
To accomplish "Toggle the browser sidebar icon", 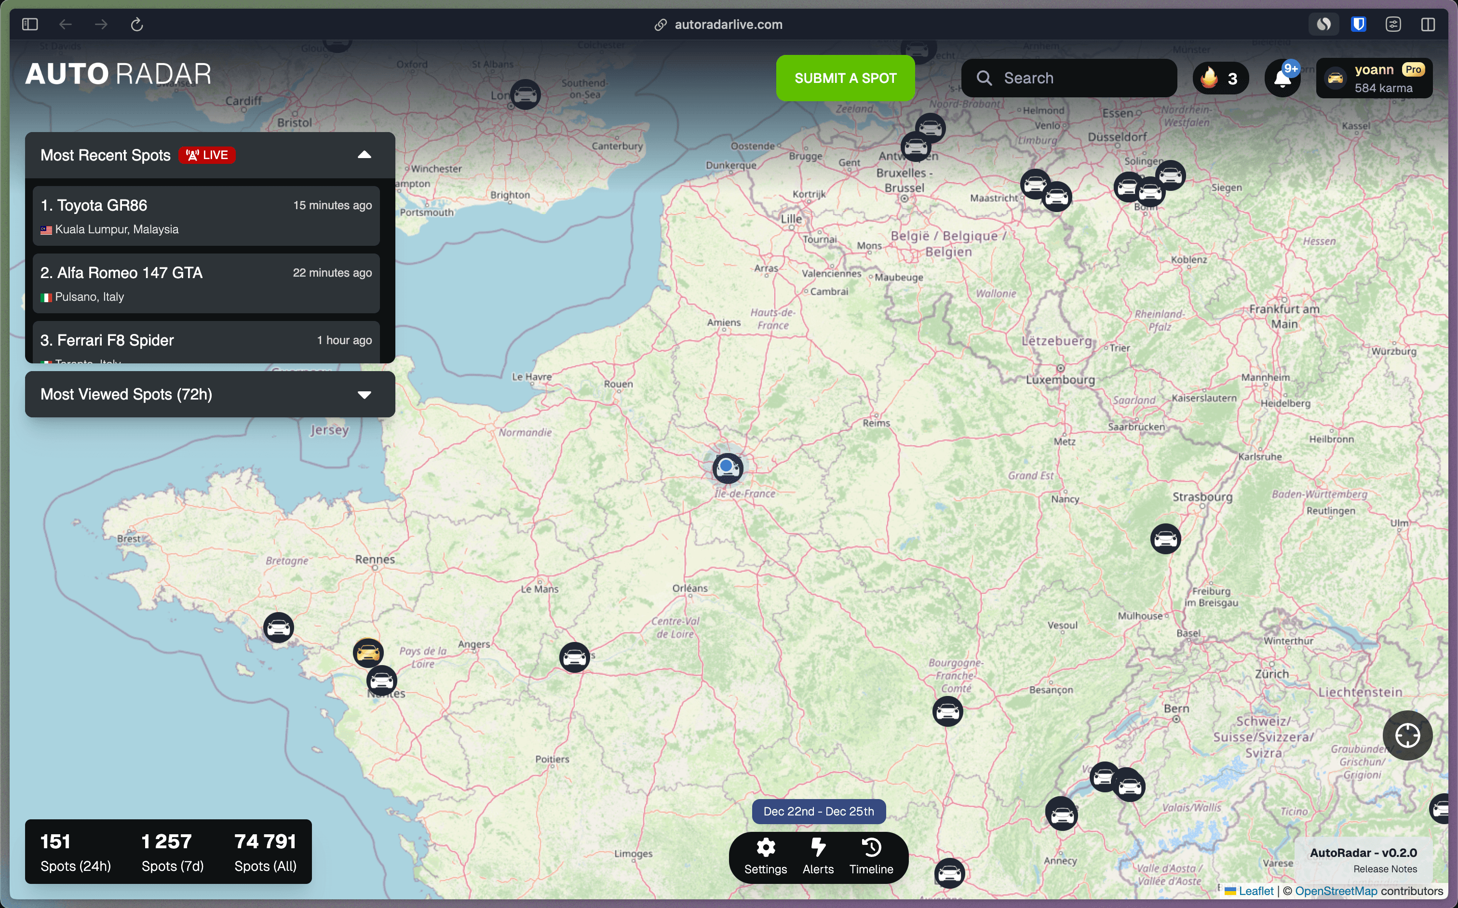I will point(30,24).
